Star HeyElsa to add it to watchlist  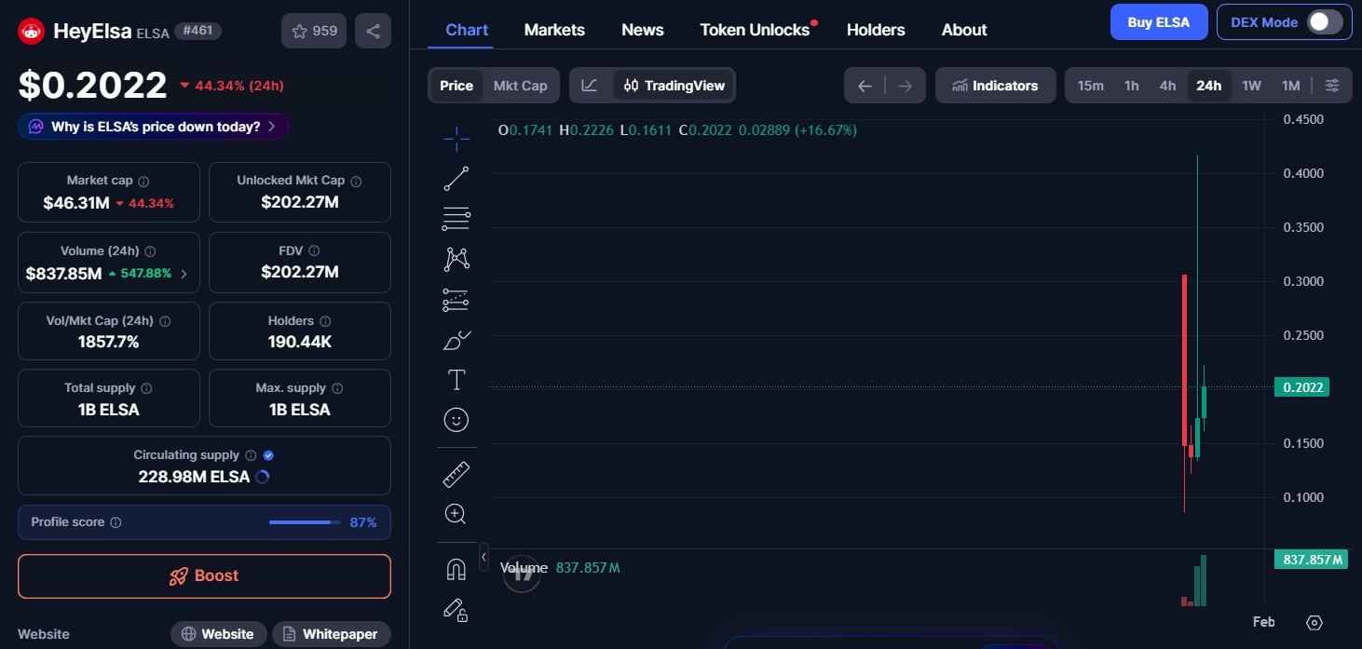click(x=300, y=30)
